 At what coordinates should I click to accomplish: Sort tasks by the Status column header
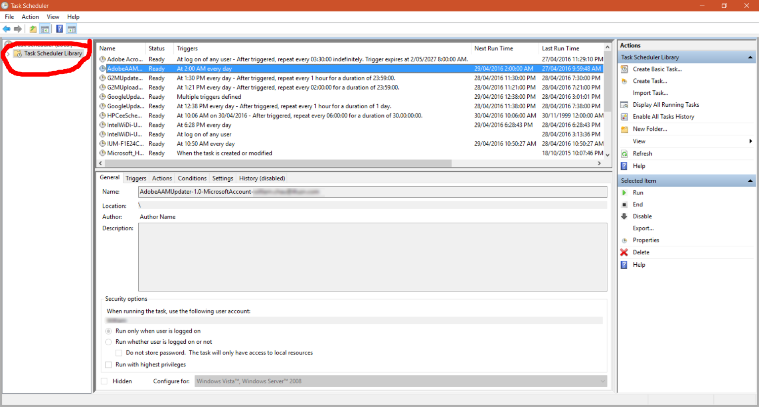coord(160,48)
